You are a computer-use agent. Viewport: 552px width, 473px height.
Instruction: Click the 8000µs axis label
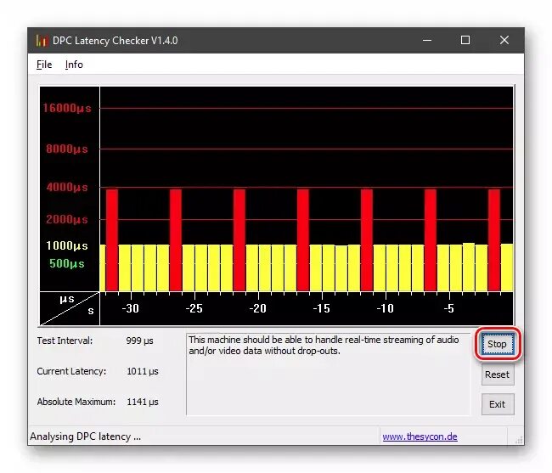tap(67, 149)
